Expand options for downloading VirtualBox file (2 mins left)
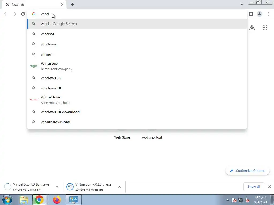The width and height of the screenshot is (274, 205). click(x=57, y=187)
